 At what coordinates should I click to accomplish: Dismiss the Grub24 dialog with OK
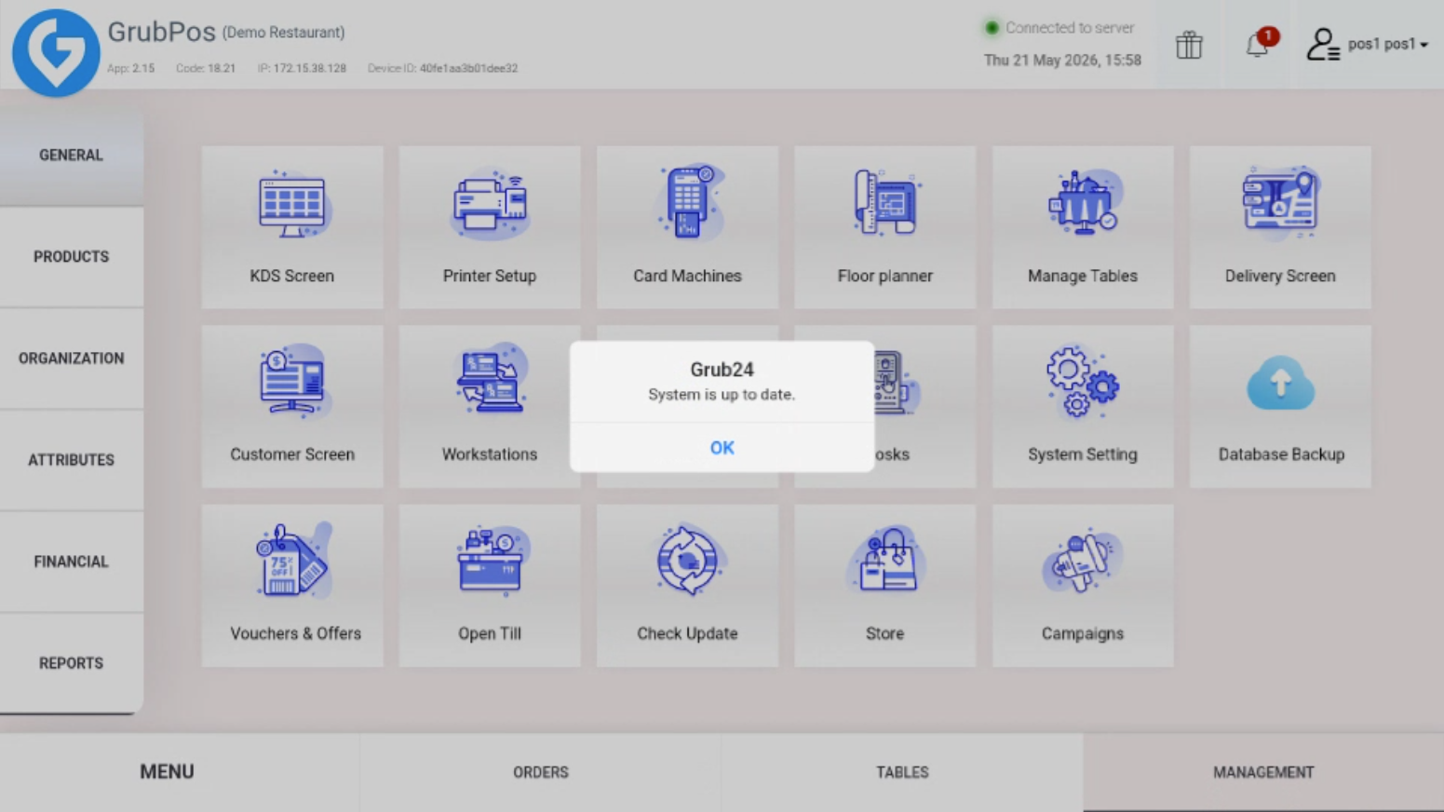coord(722,448)
